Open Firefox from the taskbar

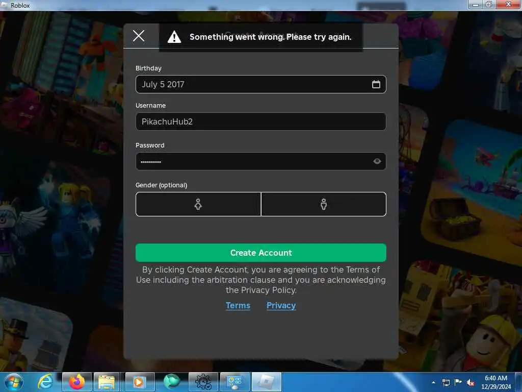[77, 382]
